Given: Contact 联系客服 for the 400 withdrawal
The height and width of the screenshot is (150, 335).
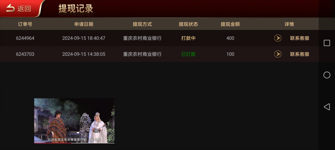Looking at the screenshot, I should point(300,38).
